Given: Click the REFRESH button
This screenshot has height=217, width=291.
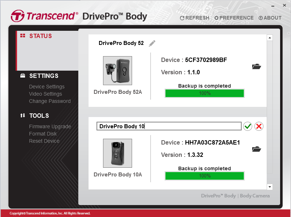Looking at the screenshot, I should [194, 18].
